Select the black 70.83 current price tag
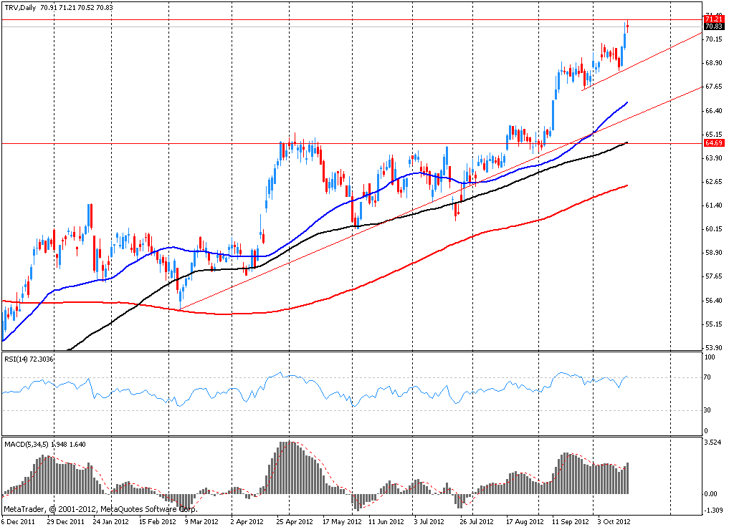The width and height of the screenshot is (729, 527). 714,26
